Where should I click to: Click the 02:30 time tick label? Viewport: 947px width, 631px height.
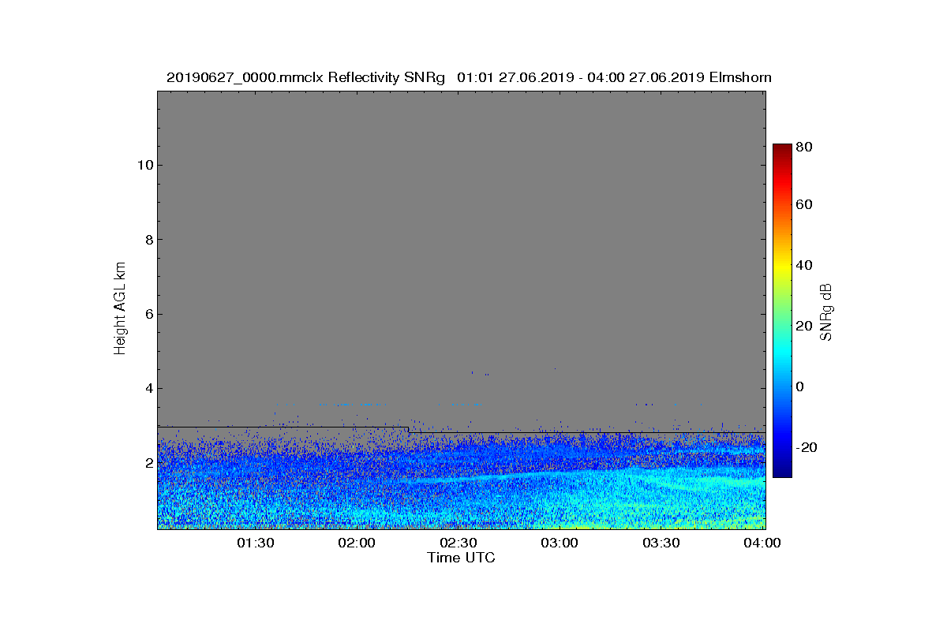[460, 543]
